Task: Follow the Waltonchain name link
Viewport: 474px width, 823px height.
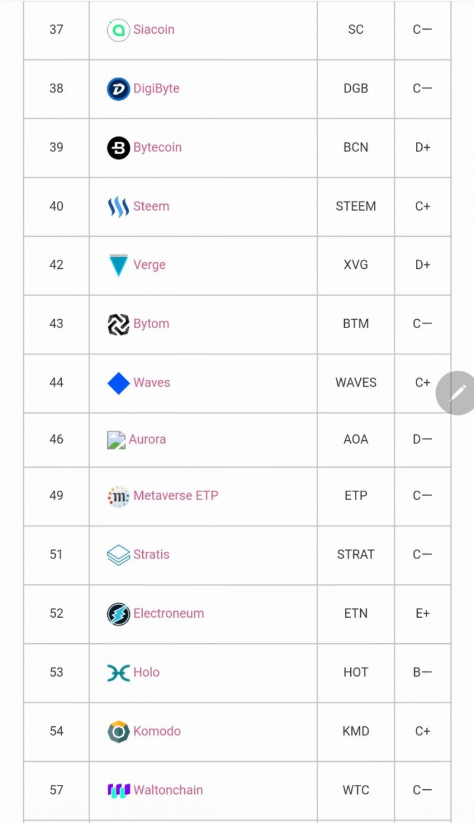Action: (168, 790)
